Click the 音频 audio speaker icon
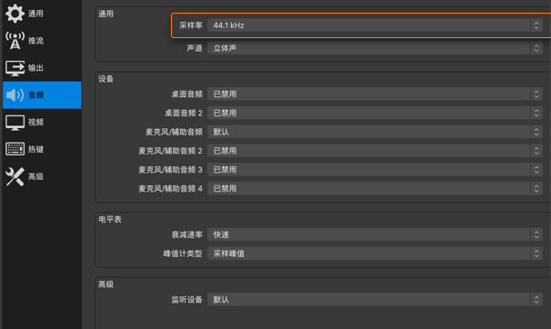551x329 pixels. pyautogui.click(x=15, y=95)
